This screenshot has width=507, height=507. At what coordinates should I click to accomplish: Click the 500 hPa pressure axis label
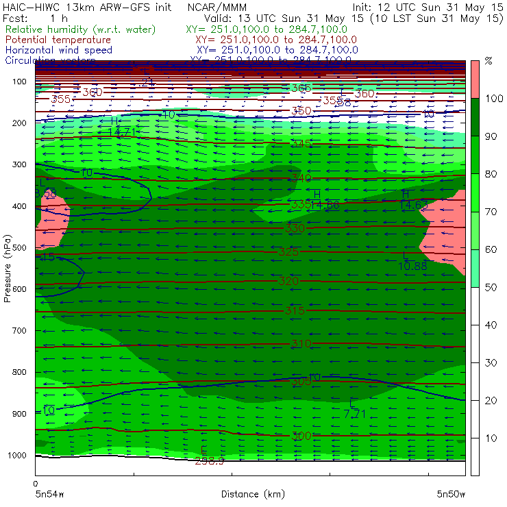[x=19, y=248]
